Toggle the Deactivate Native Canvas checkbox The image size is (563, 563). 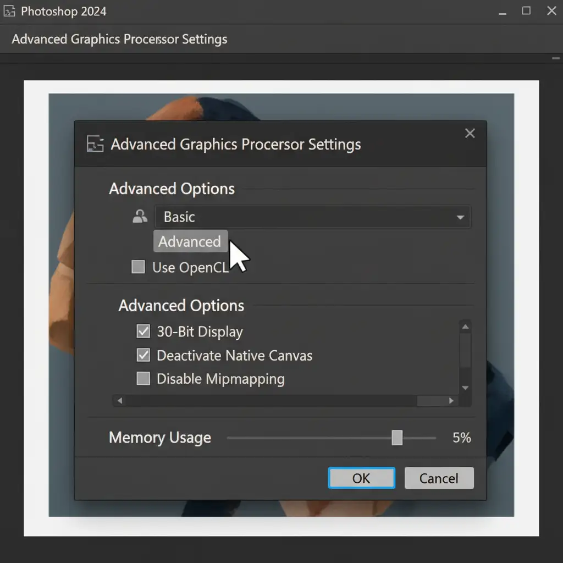pos(143,355)
